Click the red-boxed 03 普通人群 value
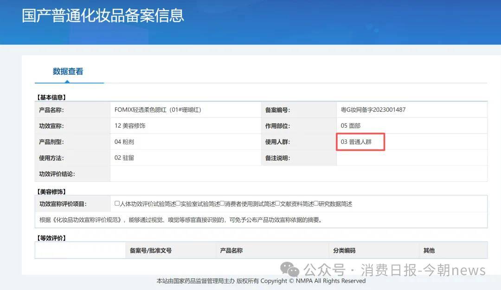This screenshot has width=501, height=290. 356,142
